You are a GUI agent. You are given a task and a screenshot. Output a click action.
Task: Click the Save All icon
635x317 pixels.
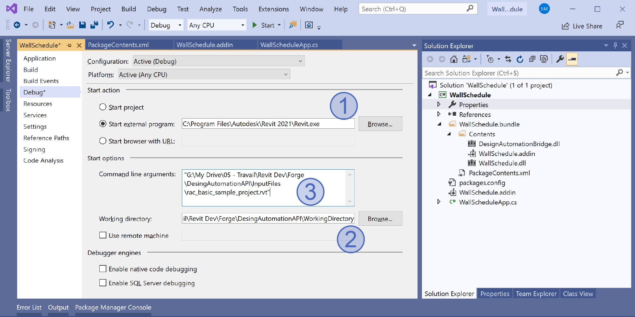[x=94, y=25]
